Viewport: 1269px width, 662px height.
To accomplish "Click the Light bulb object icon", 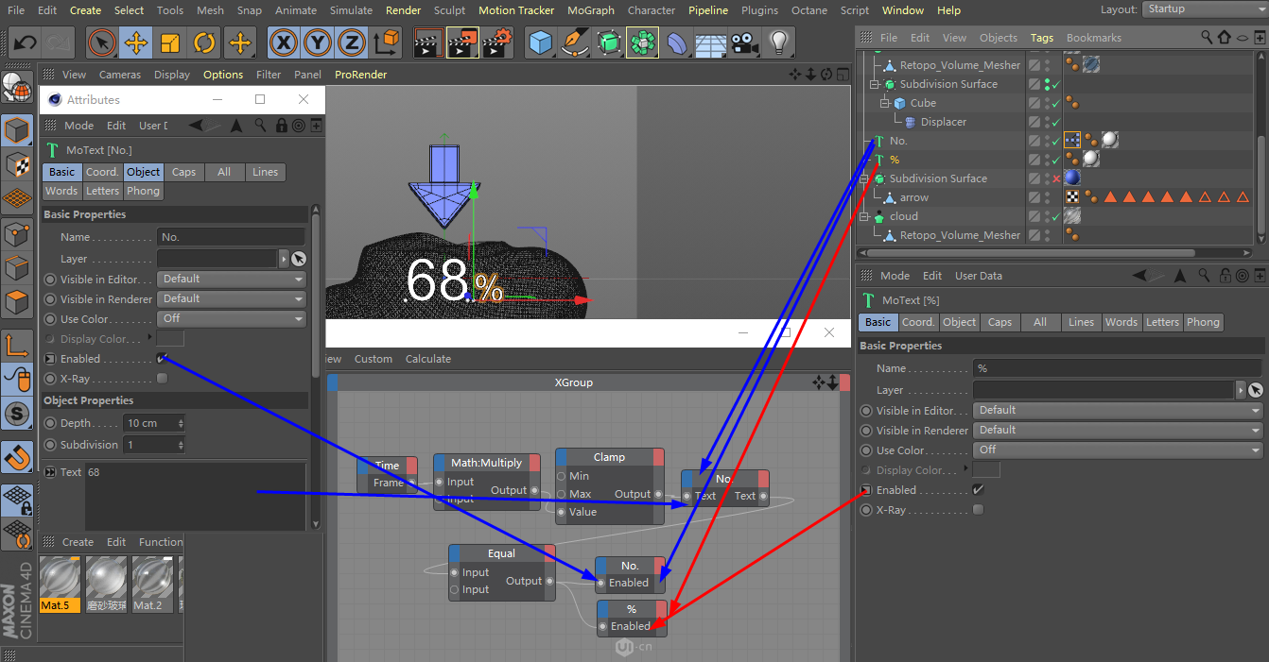I will point(778,42).
